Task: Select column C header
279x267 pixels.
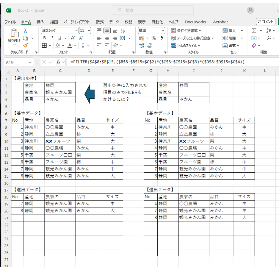Action: 60,71
